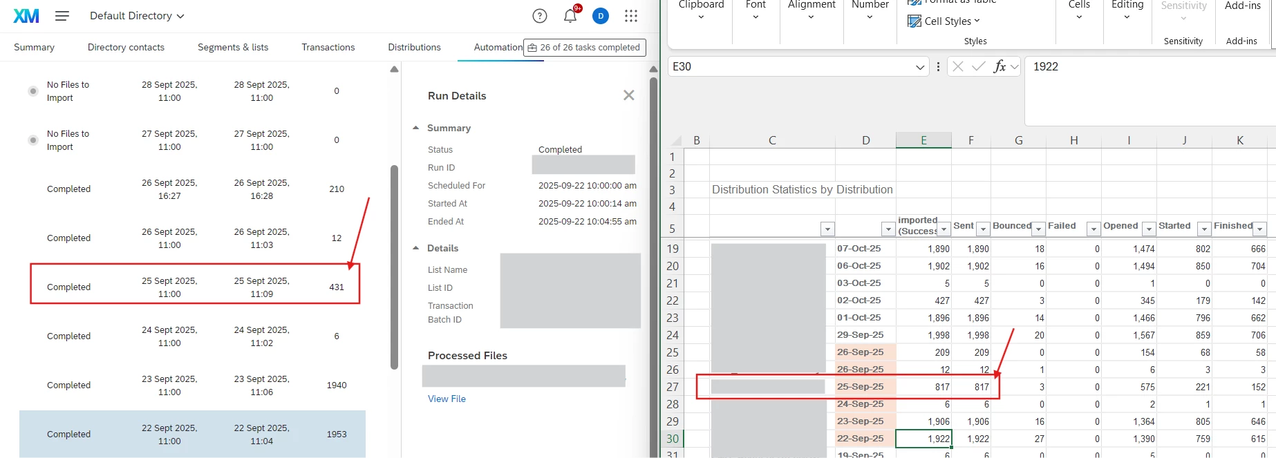Select Excel column E header
The height and width of the screenshot is (458, 1276).
point(923,140)
